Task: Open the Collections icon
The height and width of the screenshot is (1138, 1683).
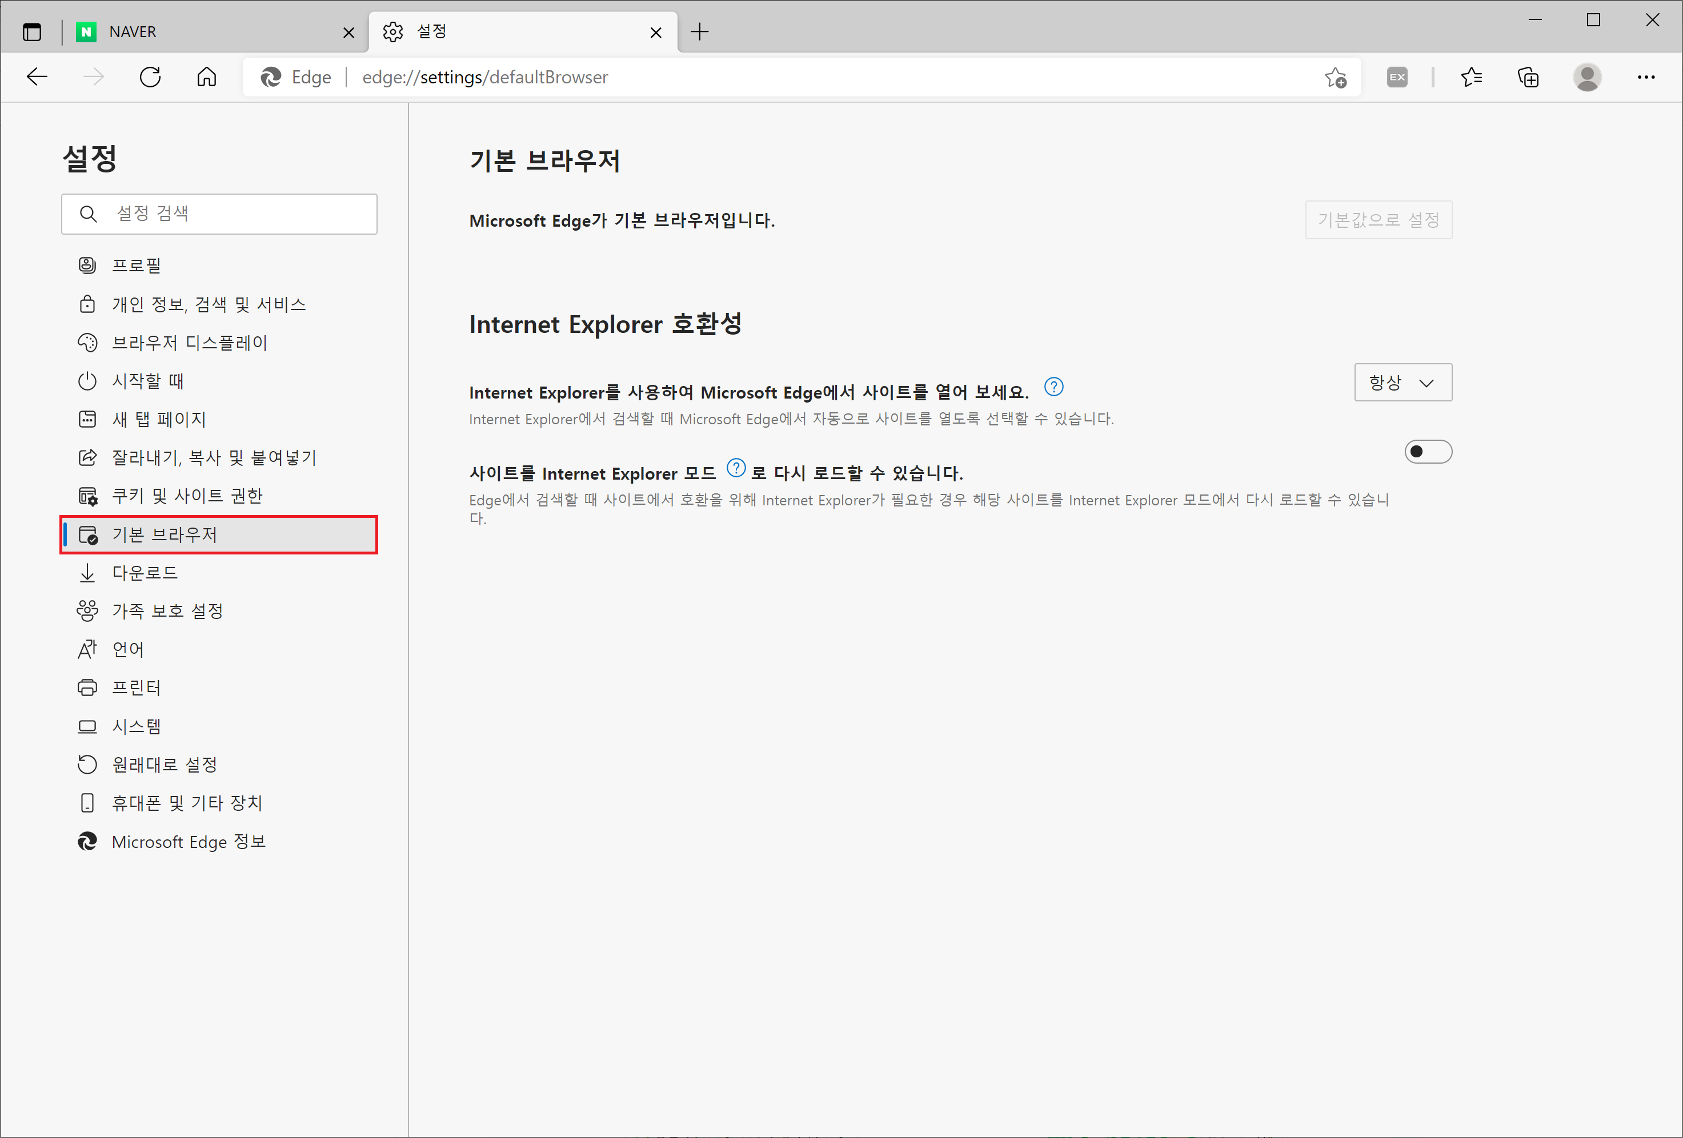Action: [x=1528, y=77]
